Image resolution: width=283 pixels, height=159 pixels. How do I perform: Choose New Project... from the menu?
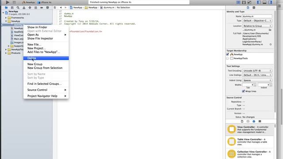pos(46,48)
